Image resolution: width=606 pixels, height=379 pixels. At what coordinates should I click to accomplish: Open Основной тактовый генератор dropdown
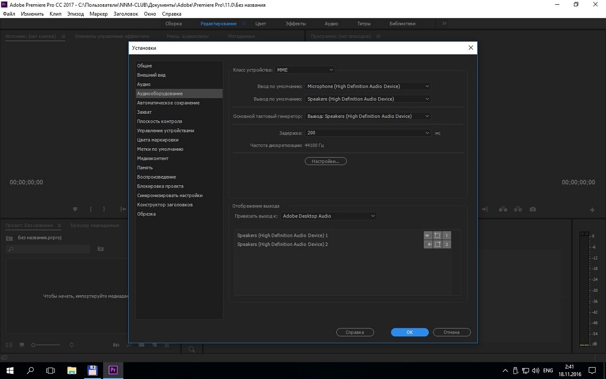(x=368, y=116)
